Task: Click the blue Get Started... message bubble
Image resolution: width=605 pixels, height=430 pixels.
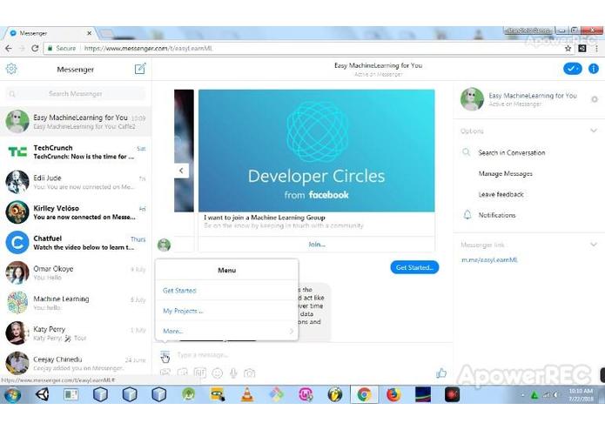Action: 414,267
